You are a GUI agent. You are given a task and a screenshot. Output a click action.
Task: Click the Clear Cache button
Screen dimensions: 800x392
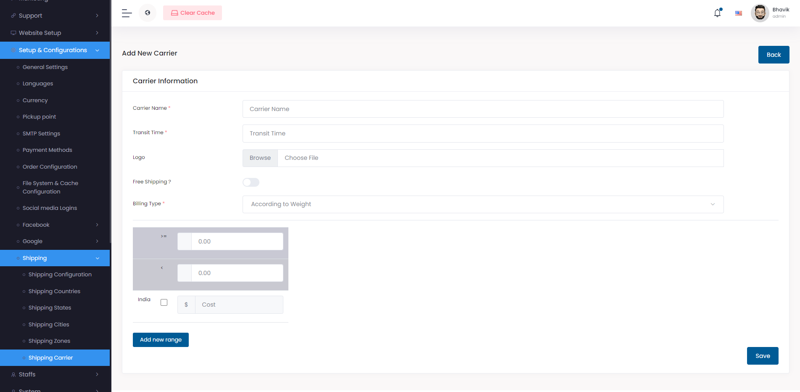pyautogui.click(x=193, y=13)
